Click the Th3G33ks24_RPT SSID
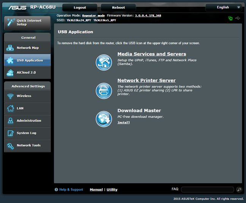Screen dimensions: 246x203 pos(79,20)
